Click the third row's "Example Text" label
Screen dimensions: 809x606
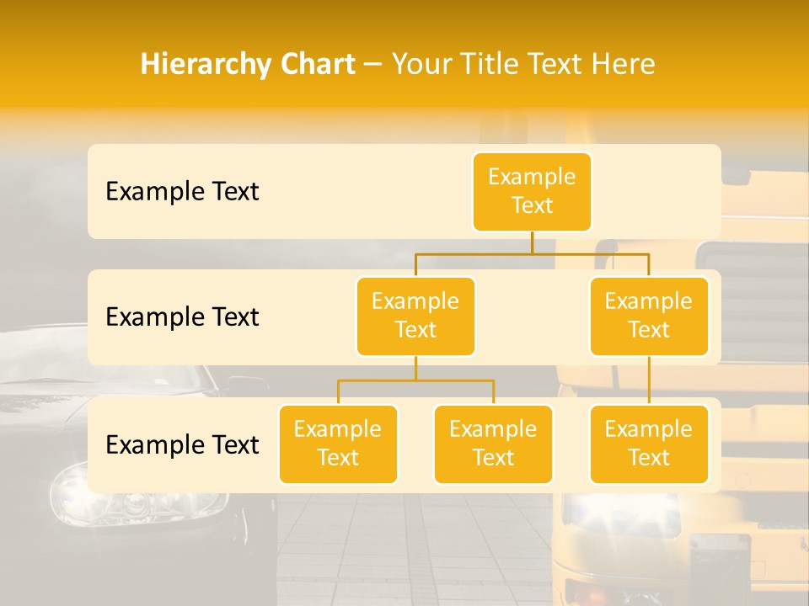tap(182, 444)
